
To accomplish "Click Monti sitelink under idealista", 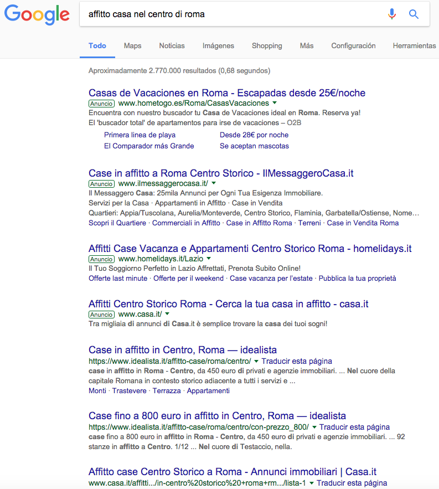I will pos(97,391).
